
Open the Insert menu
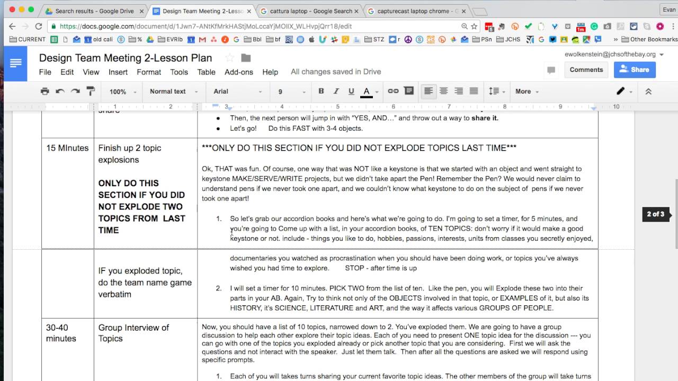click(x=118, y=72)
